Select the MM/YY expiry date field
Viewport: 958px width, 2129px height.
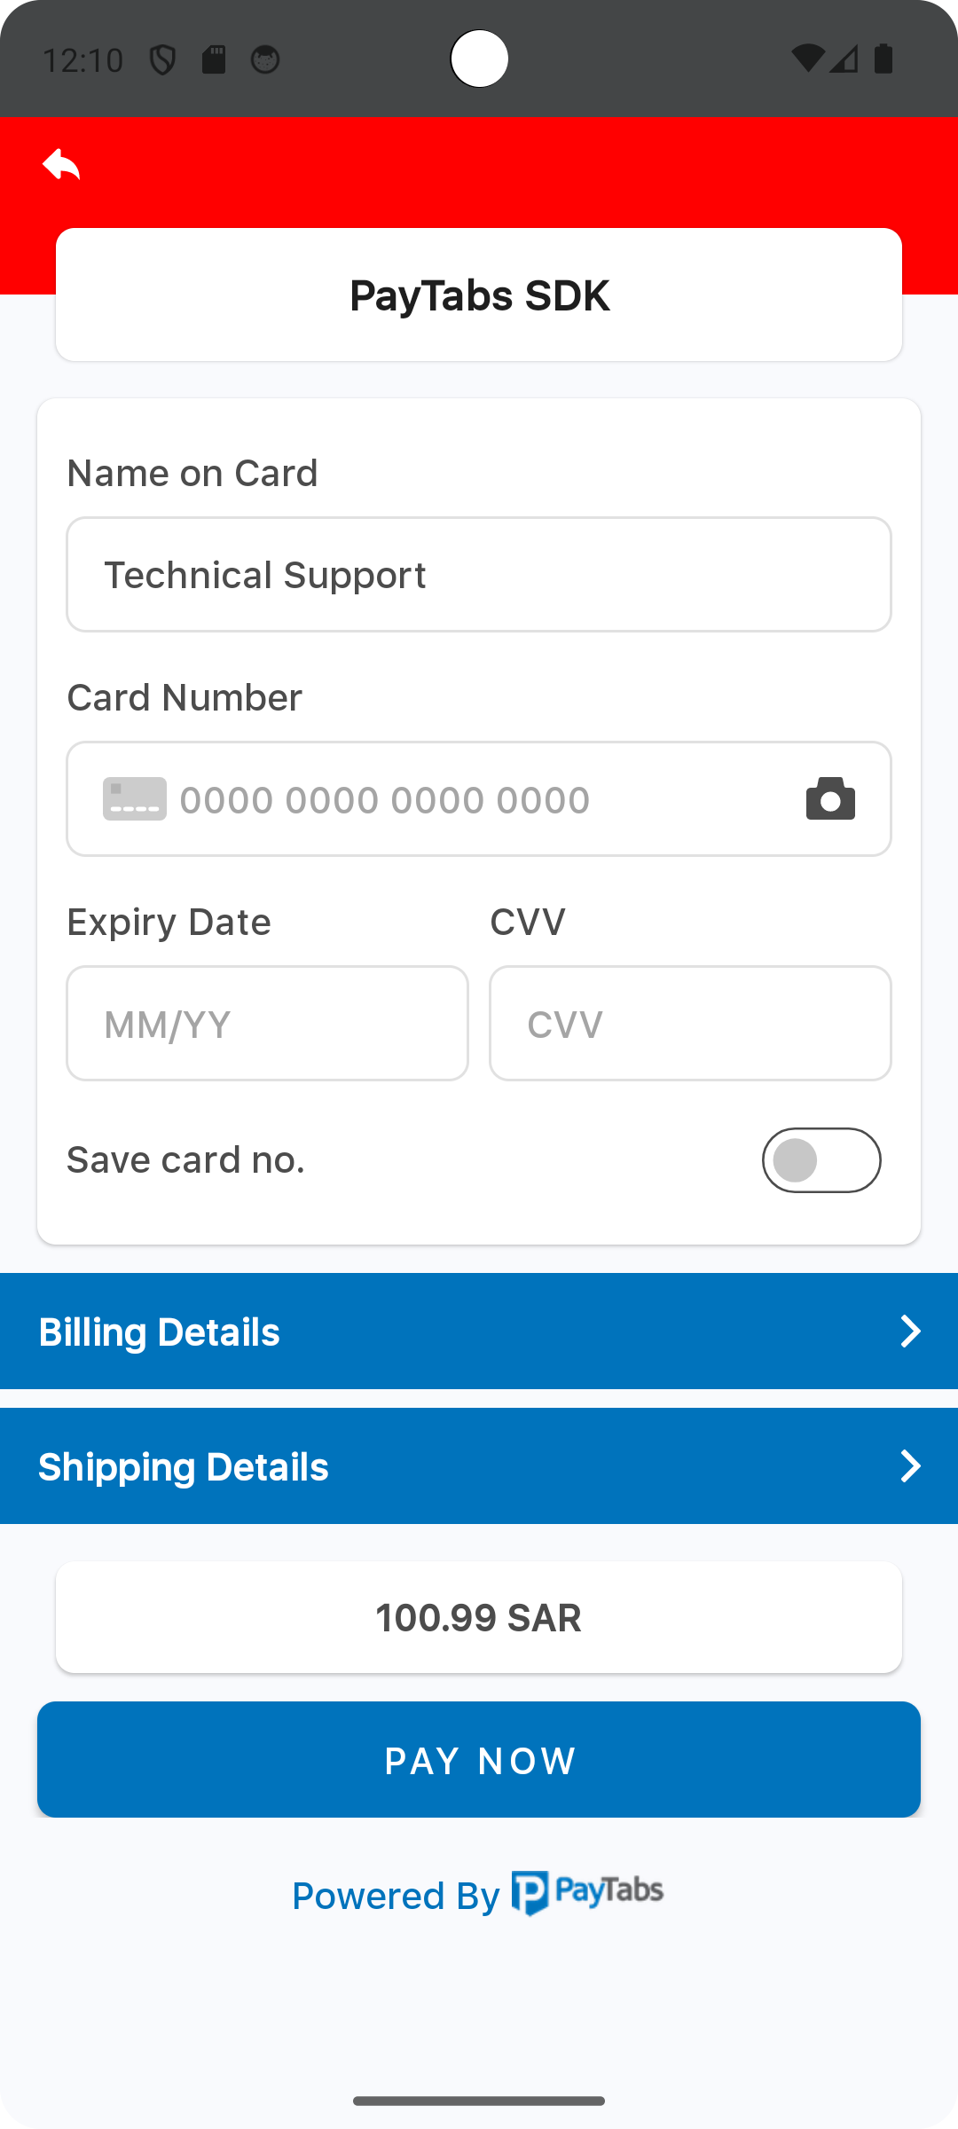click(267, 1024)
